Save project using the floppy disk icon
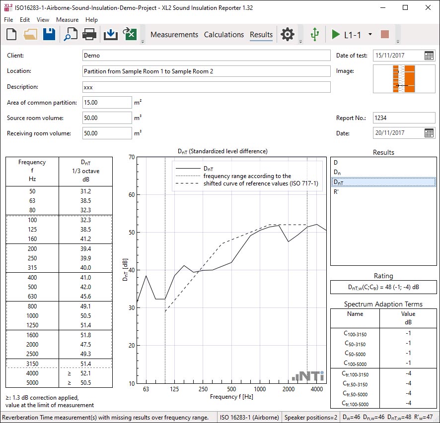Screen dimensions: 440x423 pos(49,35)
